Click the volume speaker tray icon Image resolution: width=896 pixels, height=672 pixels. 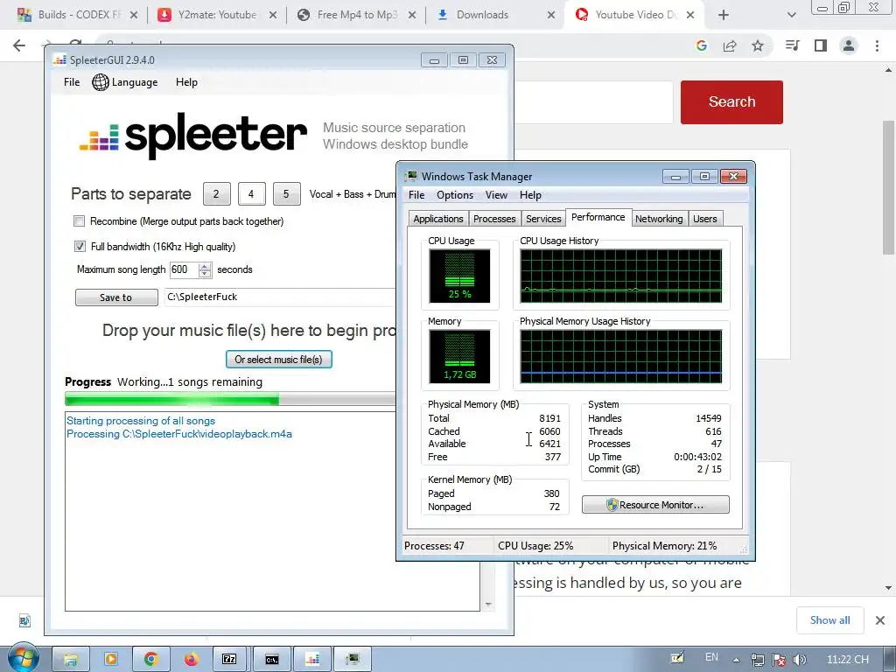click(x=800, y=660)
